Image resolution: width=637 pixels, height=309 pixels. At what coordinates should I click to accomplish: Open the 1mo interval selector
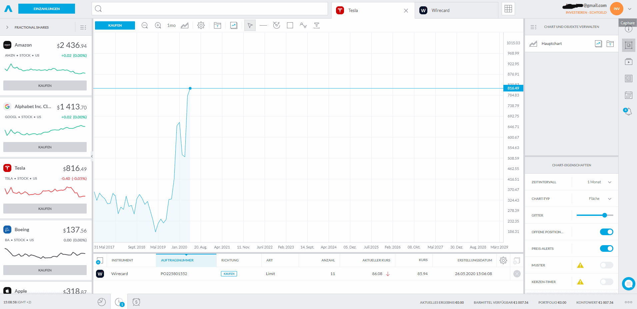click(x=171, y=25)
